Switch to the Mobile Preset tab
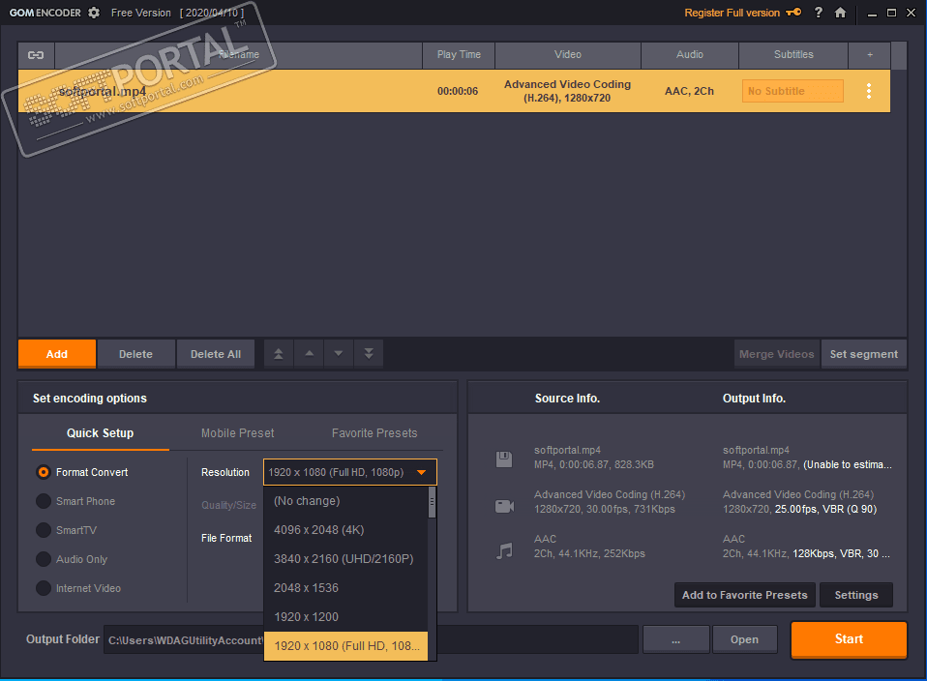Viewport: 927px width, 681px height. [238, 433]
